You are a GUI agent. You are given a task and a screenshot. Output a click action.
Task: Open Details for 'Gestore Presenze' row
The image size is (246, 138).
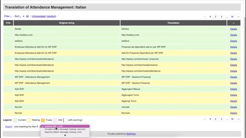click(233, 83)
